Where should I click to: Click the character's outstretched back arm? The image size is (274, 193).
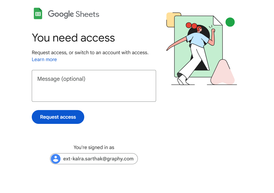tap(177, 44)
